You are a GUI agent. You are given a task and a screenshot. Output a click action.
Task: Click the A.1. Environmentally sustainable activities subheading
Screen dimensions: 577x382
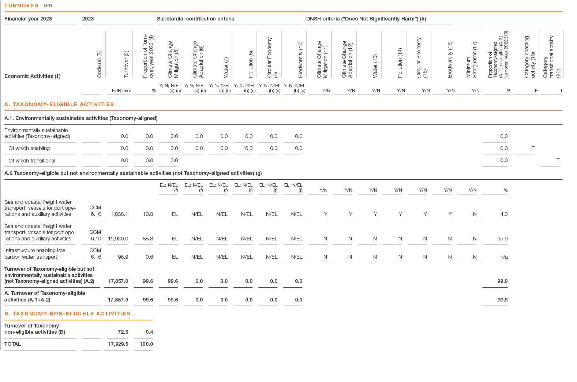point(81,118)
